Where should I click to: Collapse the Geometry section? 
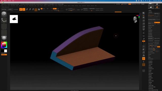click(150, 12)
